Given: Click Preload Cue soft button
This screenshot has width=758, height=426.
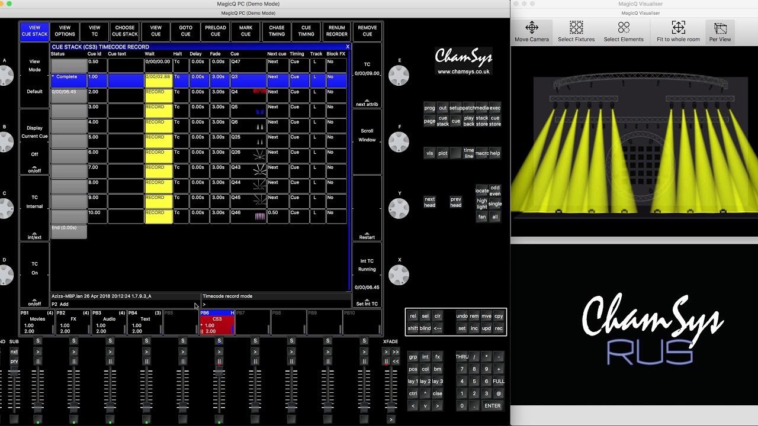Looking at the screenshot, I should (216, 31).
